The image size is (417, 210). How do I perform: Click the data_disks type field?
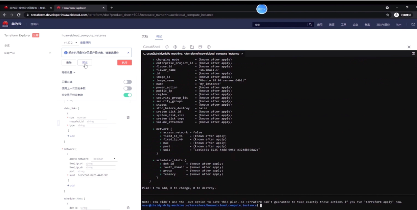[x=92, y=125]
